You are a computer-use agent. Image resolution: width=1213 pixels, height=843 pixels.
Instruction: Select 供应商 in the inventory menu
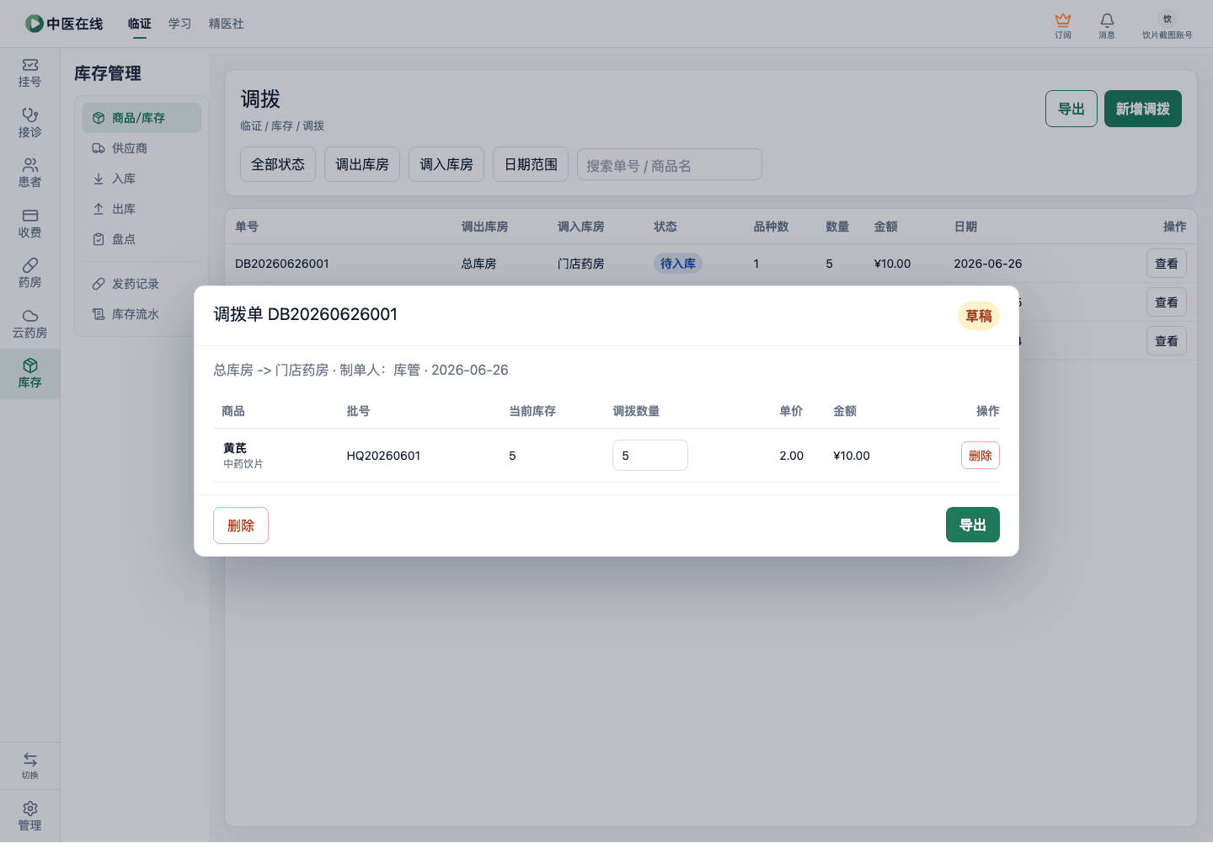click(142, 148)
